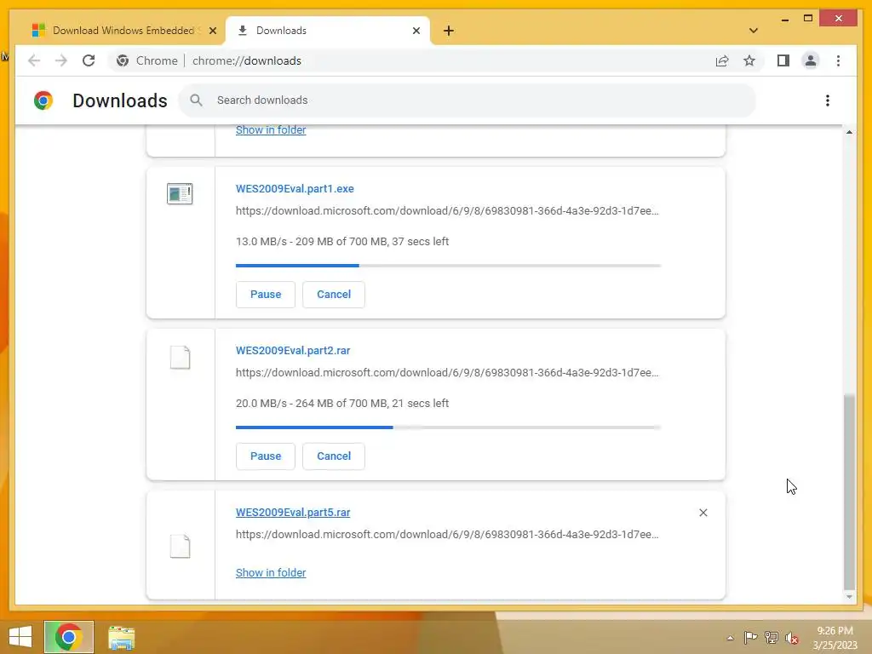Close the Downloads tab
Image resolution: width=872 pixels, height=654 pixels.
click(x=416, y=31)
